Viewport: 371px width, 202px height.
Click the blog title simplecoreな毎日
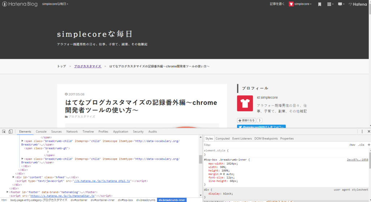click(x=95, y=34)
